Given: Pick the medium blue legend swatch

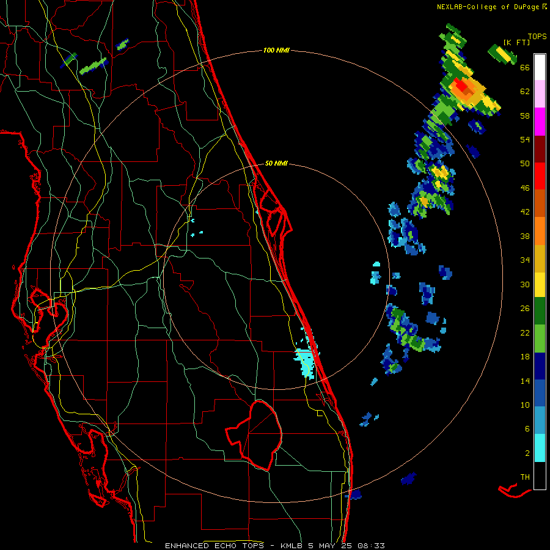Looking at the screenshot, I should click(x=540, y=393).
